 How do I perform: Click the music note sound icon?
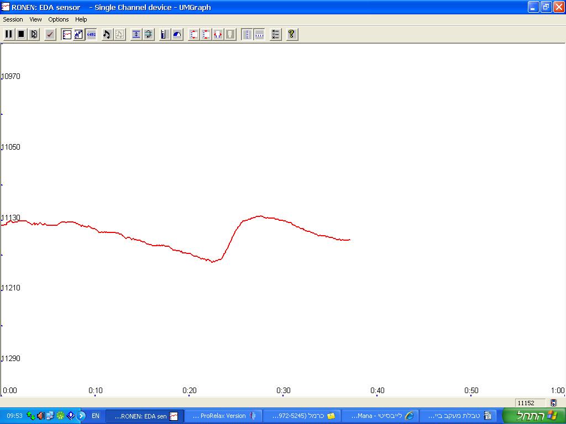point(107,34)
